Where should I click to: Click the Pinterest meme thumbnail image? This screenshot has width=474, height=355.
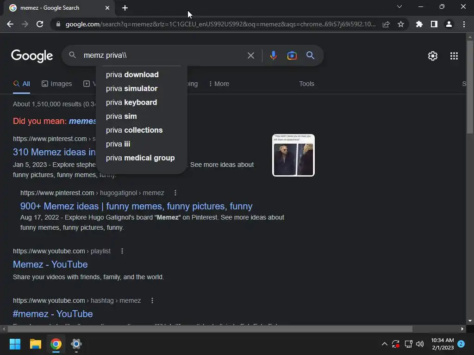[293, 155]
